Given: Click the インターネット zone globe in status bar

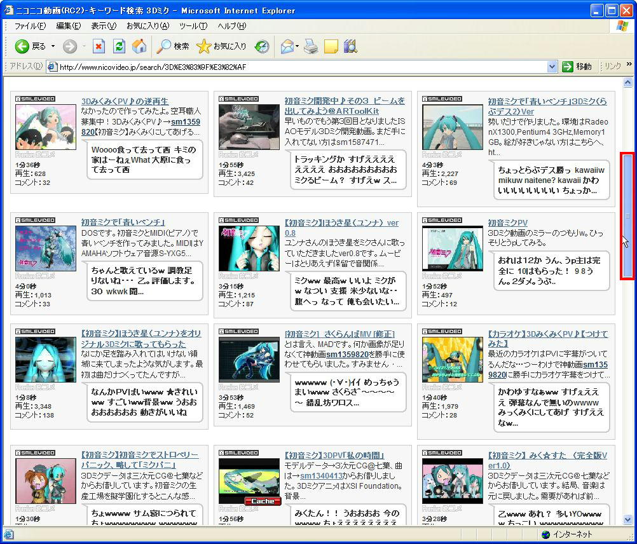Looking at the screenshot, I should click(545, 534).
